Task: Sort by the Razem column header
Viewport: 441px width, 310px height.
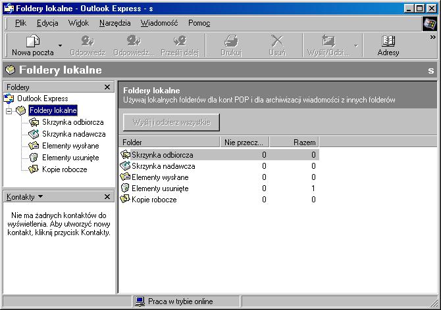Action: point(294,143)
